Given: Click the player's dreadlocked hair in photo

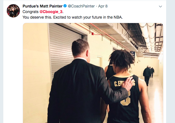Looking at the screenshot, I should click(122, 59).
